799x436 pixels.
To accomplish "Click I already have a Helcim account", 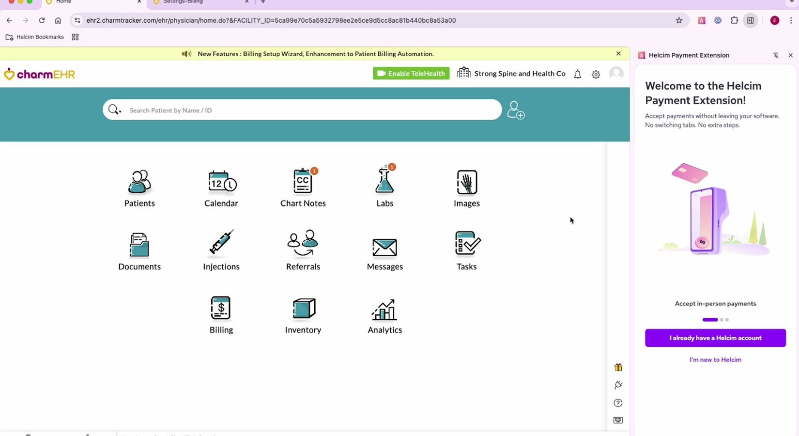I will tap(715, 338).
